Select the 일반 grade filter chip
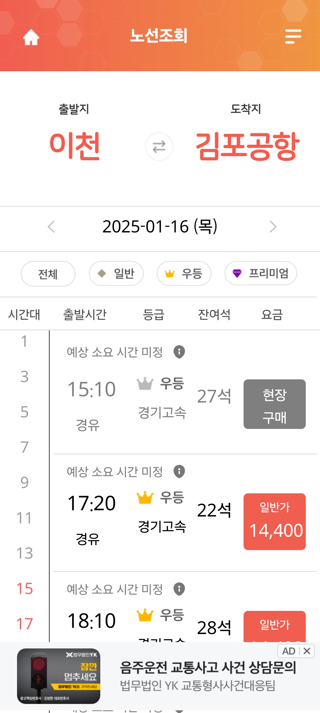Image resolution: width=320 pixels, height=713 pixels. click(116, 273)
